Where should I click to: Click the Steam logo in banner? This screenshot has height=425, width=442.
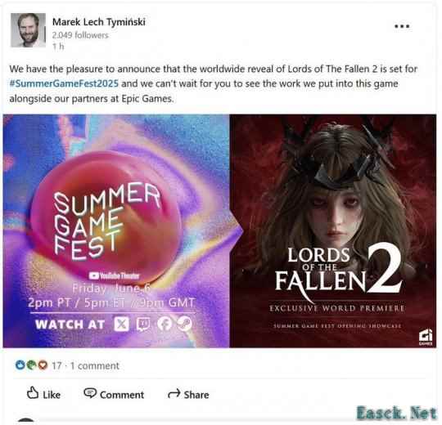pos(185,324)
